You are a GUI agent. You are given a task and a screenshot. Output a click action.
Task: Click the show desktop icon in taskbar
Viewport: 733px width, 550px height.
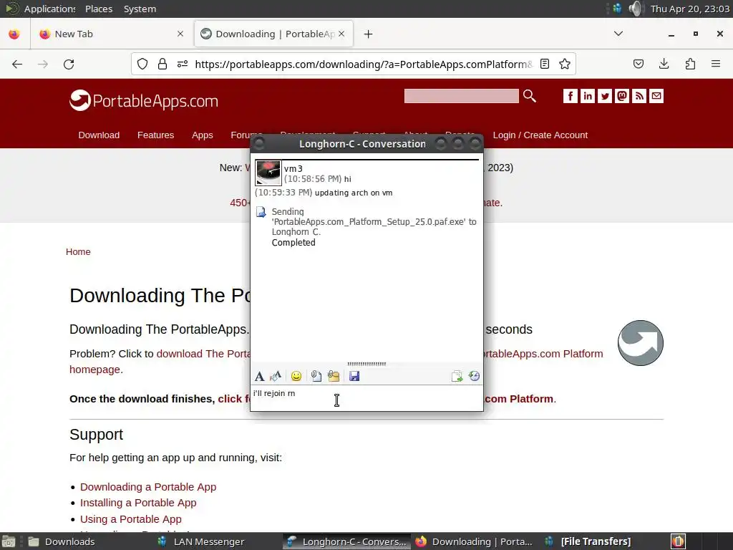coord(9,541)
